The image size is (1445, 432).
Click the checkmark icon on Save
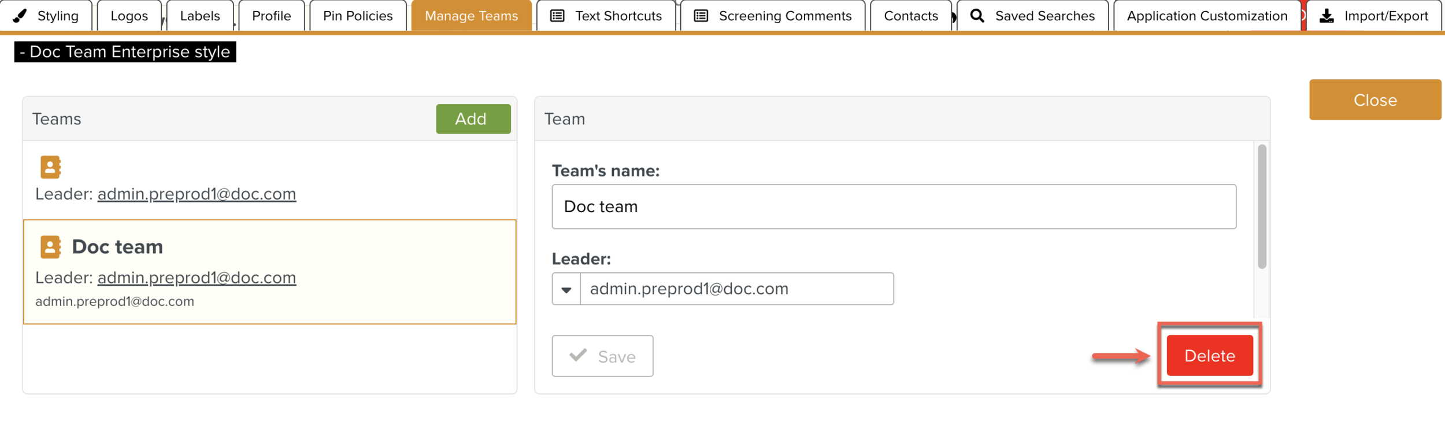(x=578, y=355)
